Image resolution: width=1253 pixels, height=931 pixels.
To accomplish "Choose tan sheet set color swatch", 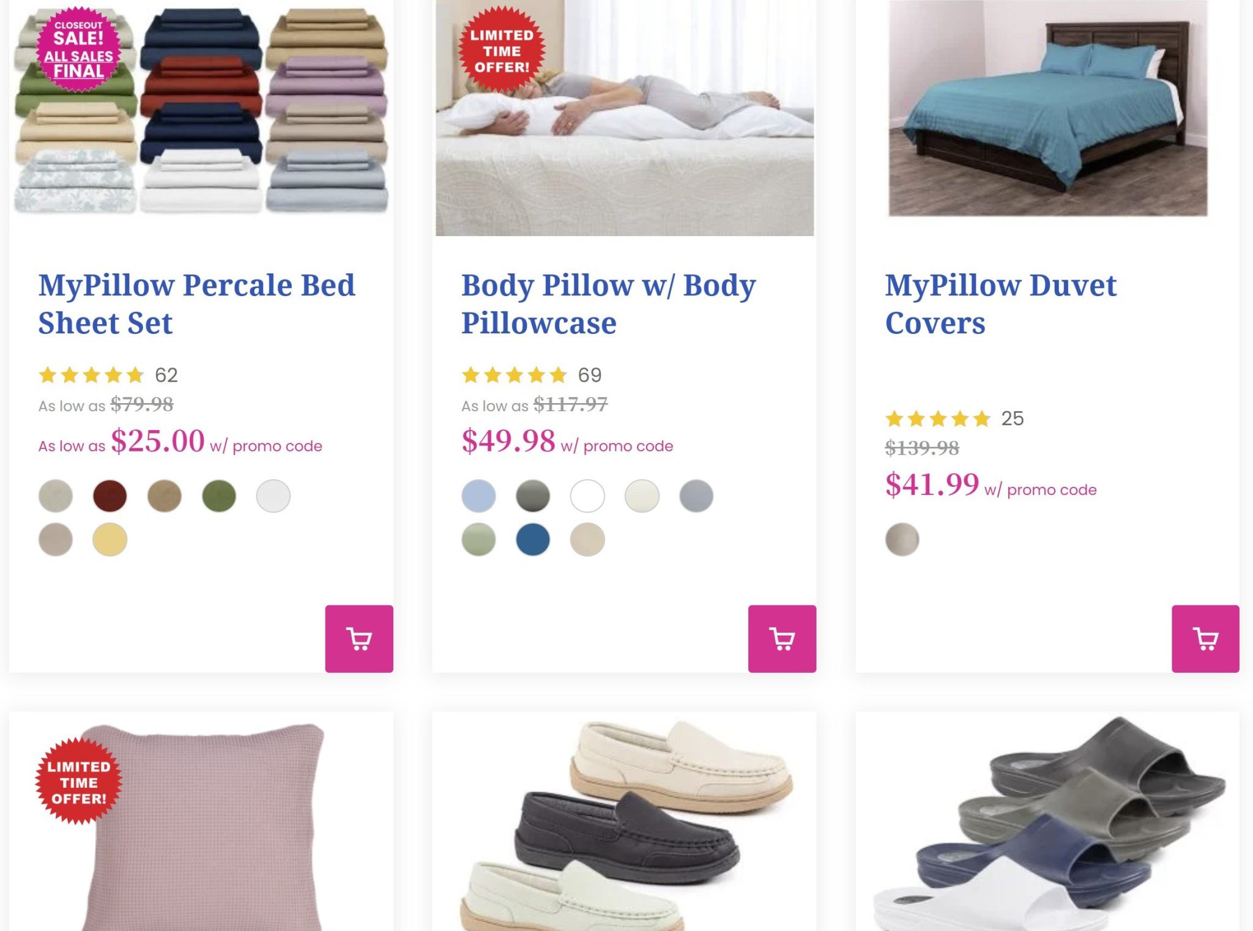I will (x=165, y=495).
